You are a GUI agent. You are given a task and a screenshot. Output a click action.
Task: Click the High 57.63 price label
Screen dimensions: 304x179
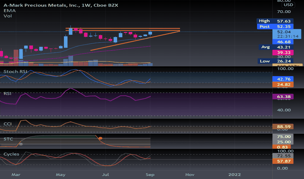pyautogui.click(x=275, y=21)
